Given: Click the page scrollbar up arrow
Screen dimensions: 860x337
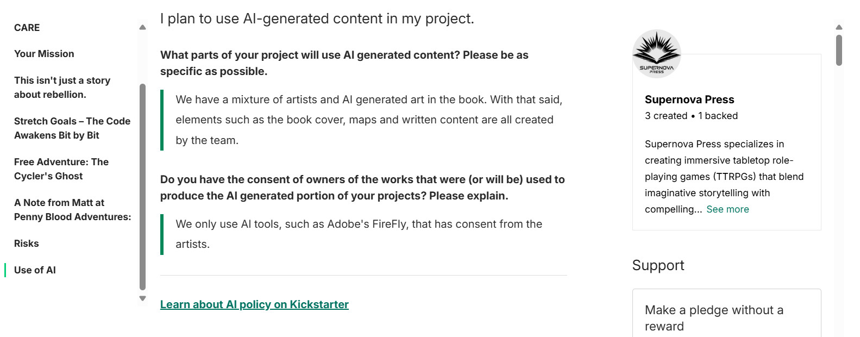Looking at the screenshot, I should pyautogui.click(x=839, y=27).
